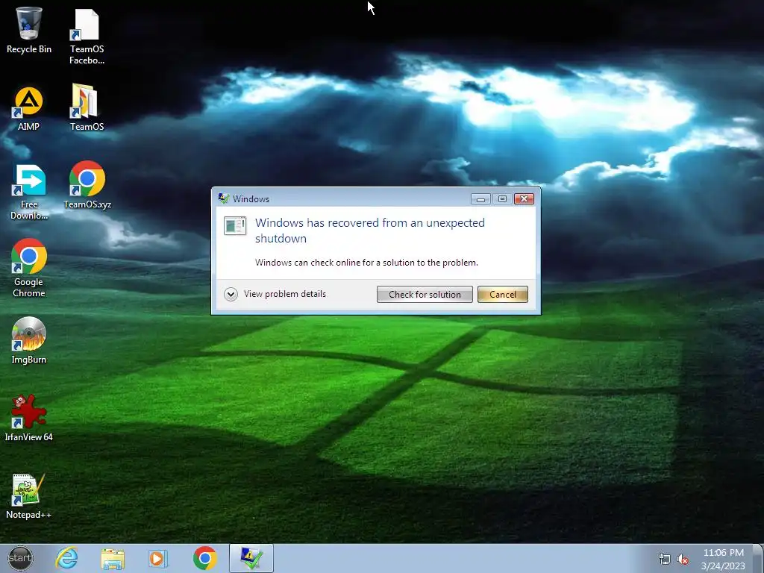
Task: Click the Check for solution button
Action: (425, 294)
